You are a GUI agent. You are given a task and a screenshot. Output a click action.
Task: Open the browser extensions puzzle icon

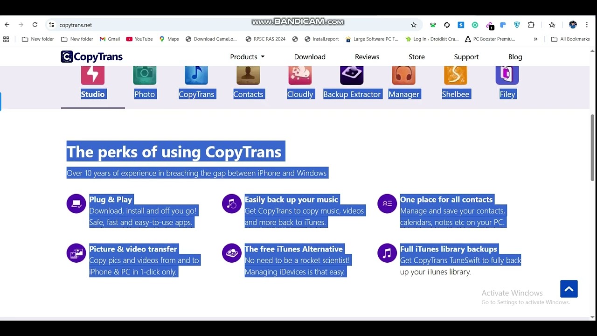click(531, 25)
